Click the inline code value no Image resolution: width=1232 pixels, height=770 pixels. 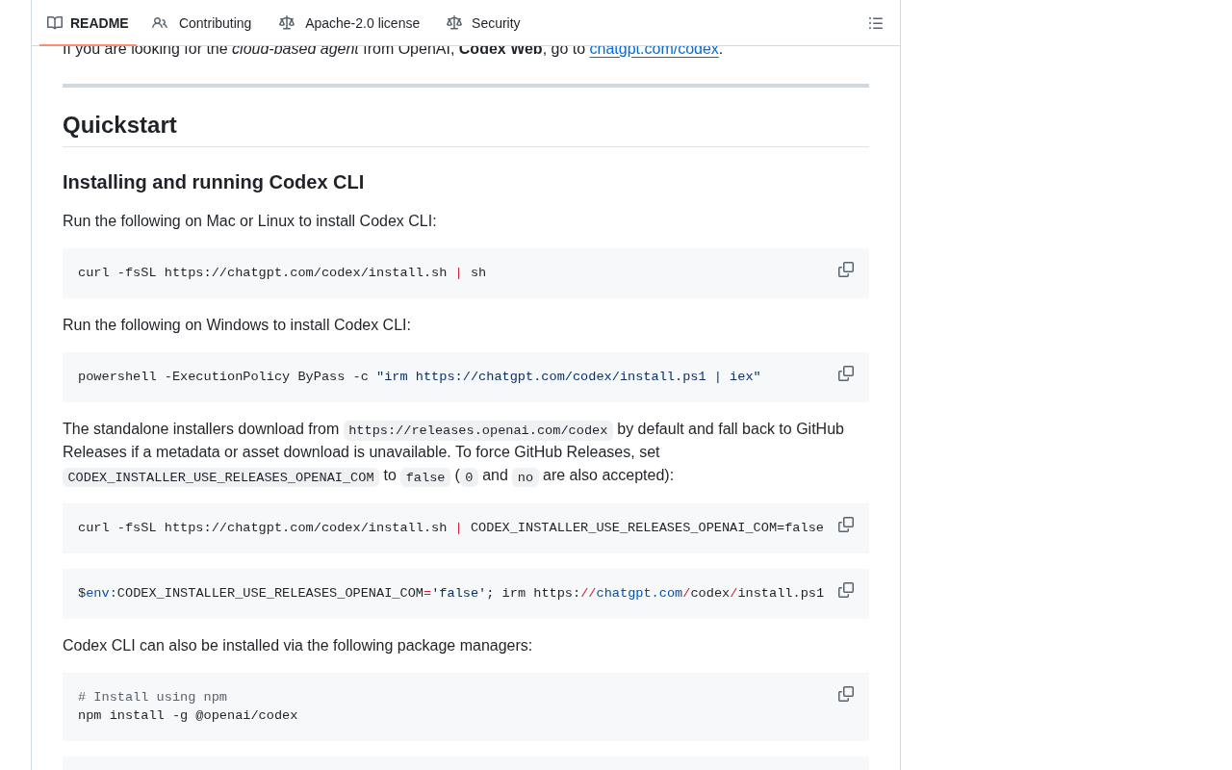click(x=526, y=477)
